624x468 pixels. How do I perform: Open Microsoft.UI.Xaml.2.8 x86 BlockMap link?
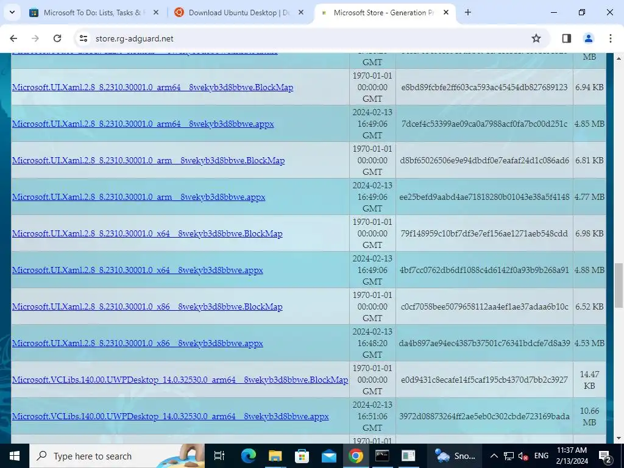point(147,307)
